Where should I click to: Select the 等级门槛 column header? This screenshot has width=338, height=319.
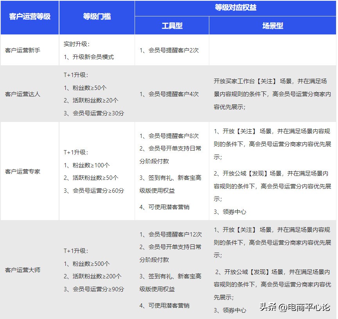click(x=96, y=17)
